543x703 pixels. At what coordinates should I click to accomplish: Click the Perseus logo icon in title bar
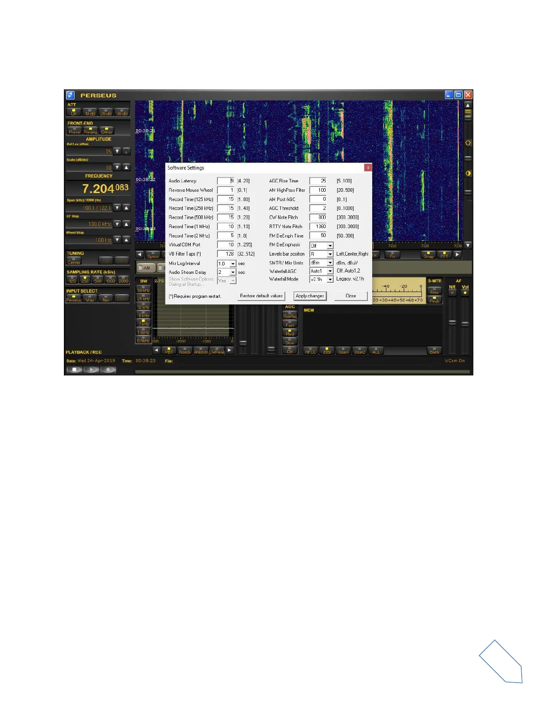(x=70, y=95)
